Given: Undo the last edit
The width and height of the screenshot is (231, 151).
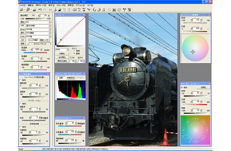Looking at the screenshot, I should pos(40,10).
